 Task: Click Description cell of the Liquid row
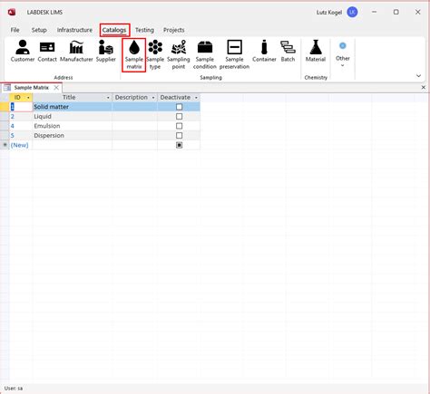click(134, 116)
